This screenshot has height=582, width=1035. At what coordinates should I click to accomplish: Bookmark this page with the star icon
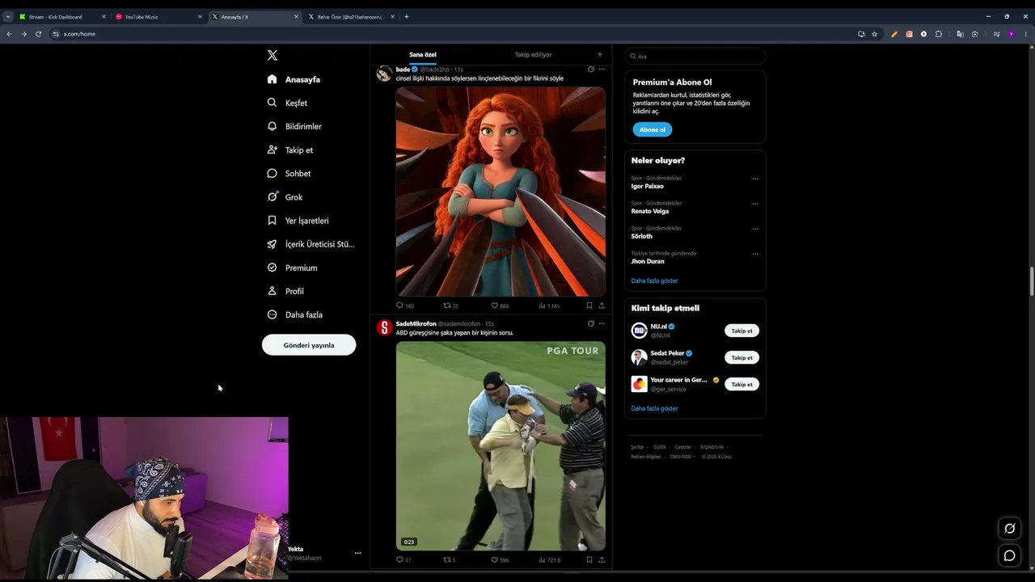[x=875, y=34]
